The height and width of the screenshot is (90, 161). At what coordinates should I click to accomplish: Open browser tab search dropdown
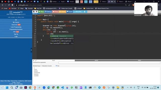pyautogui.click(x=144, y=1)
